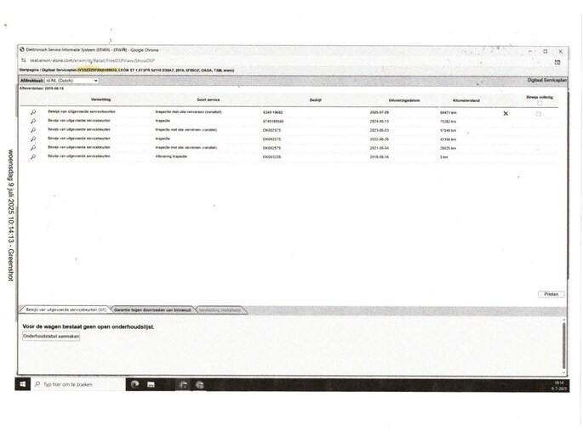
Task: Open the Afdruktaal language dropdown
Action: point(71,81)
